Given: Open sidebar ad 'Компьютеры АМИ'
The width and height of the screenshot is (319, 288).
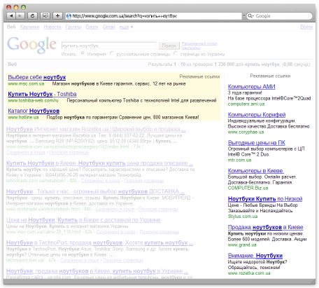Looking at the screenshot, I should coord(252,86).
